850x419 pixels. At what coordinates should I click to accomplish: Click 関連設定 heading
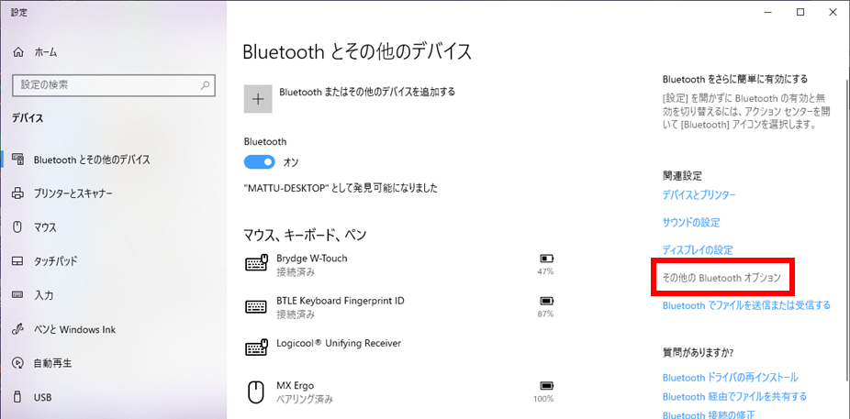click(x=682, y=176)
